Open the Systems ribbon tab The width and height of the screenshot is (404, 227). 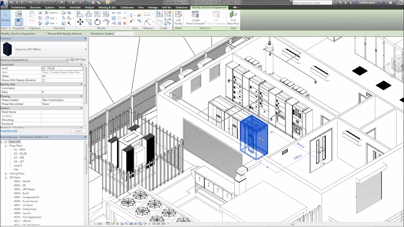point(49,7)
